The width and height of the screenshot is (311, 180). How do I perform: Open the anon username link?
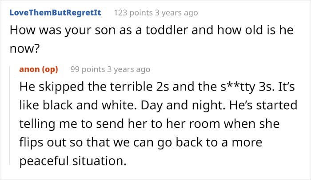click(x=29, y=69)
